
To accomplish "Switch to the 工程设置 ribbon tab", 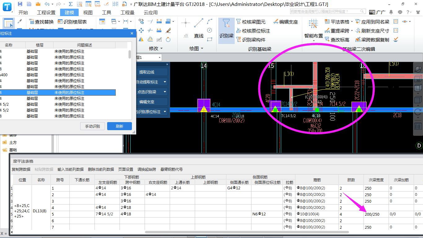I will (x=46, y=12).
